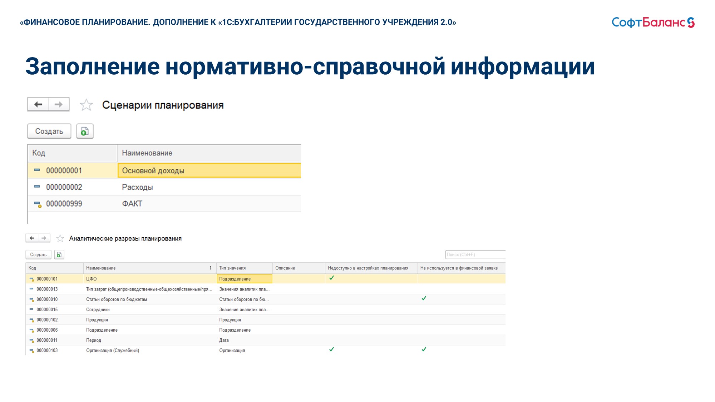Add Сценарии планирования to favorites with the star
This screenshot has height=402, width=715.
coord(86,105)
